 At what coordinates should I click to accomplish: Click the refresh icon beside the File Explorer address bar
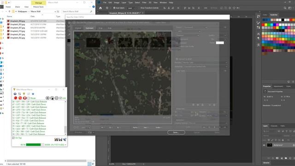pos(58,12)
